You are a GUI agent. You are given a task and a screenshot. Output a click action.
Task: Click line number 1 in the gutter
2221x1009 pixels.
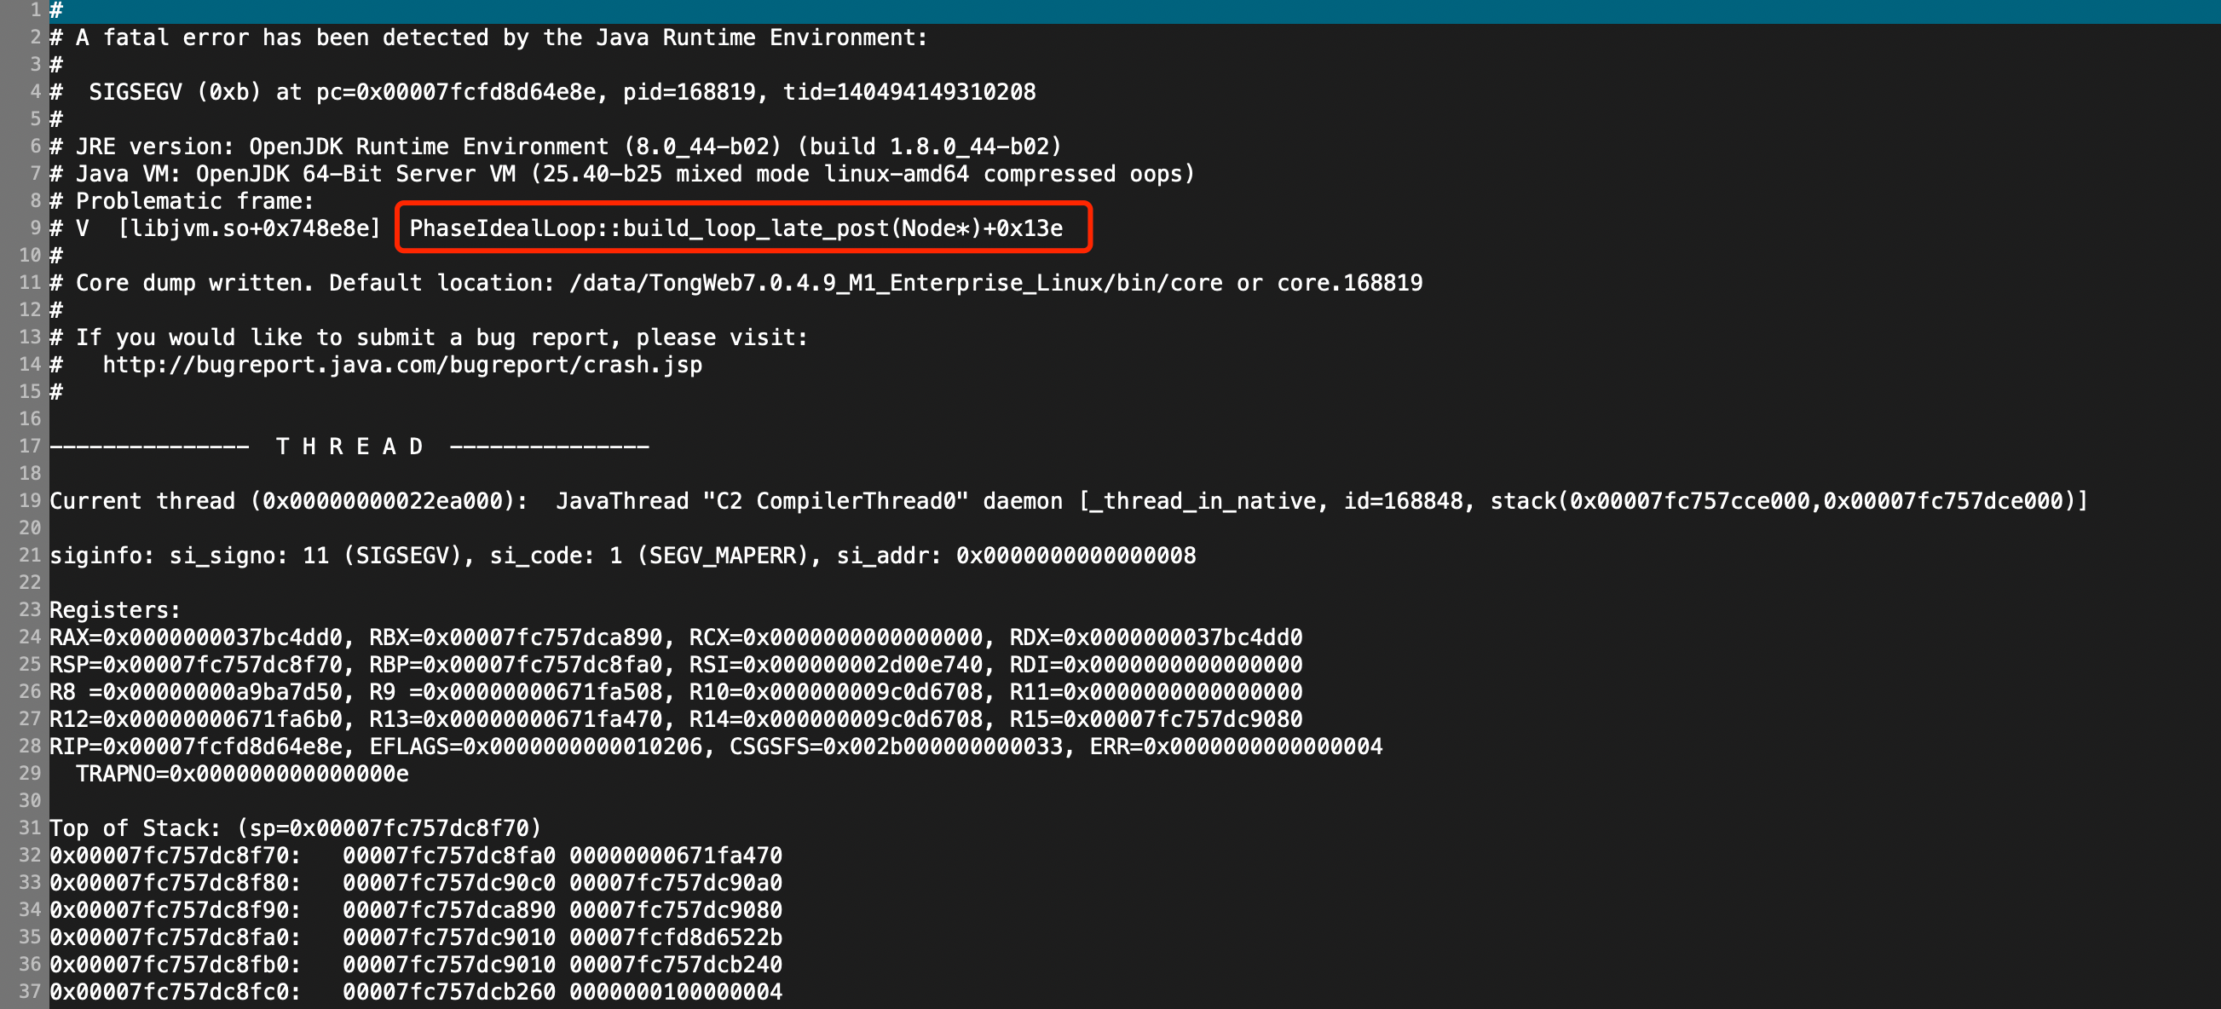(x=34, y=10)
